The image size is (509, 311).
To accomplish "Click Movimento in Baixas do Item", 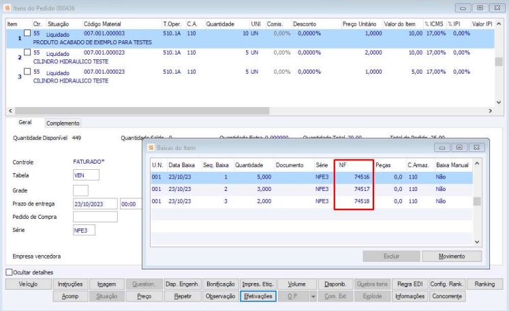I will pyautogui.click(x=452, y=256).
